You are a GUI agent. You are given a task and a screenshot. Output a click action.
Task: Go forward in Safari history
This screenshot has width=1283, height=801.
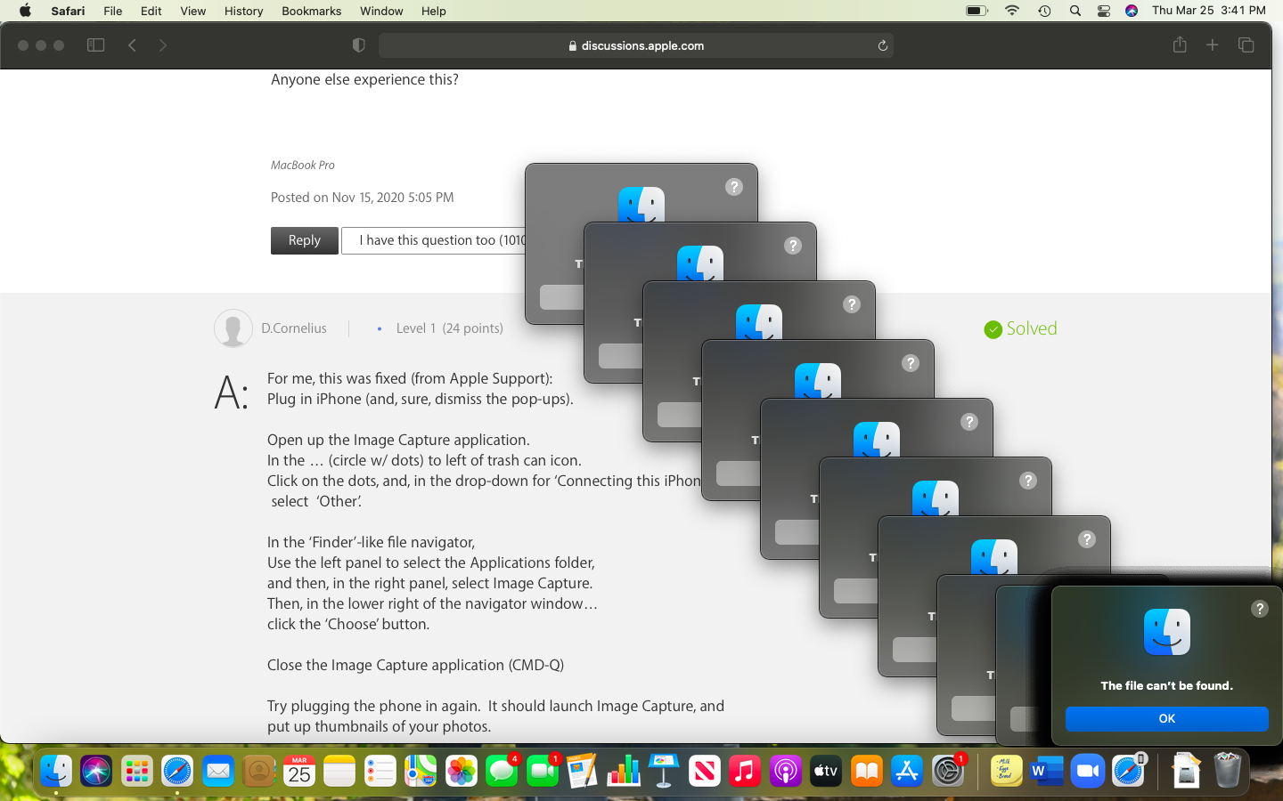[x=162, y=45]
